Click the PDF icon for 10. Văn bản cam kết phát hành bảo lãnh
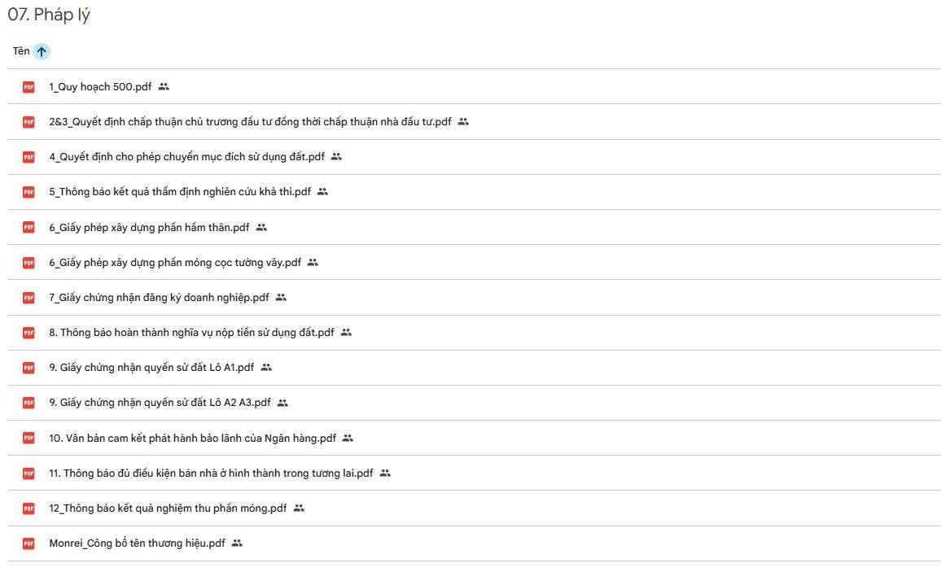Image resolution: width=941 pixels, height=576 pixels. [28, 438]
